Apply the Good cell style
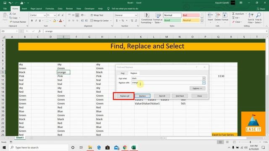 [172, 21]
